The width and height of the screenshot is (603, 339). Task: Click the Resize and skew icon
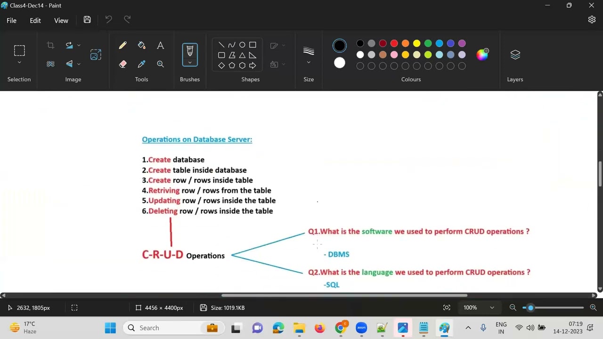pos(96,55)
